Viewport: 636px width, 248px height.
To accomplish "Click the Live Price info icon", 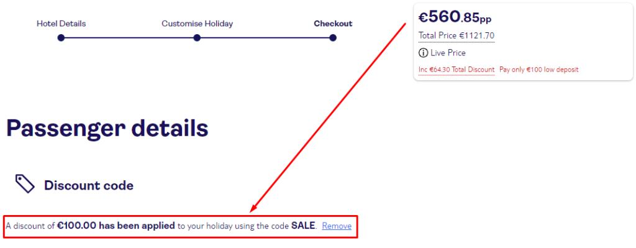I will (x=424, y=53).
